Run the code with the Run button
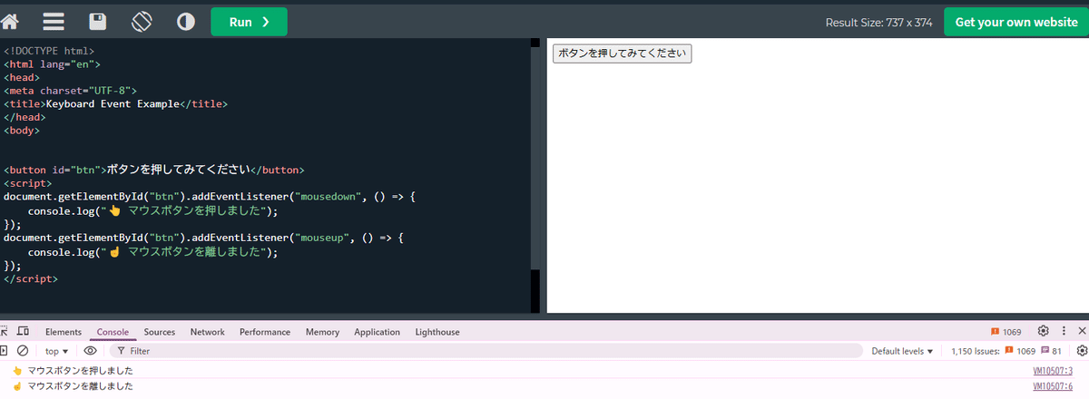1089x399 pixels. [249, 22]
